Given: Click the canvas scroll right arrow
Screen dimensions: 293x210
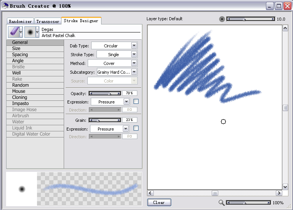Looking at the screenshot, I should (279, 193).
